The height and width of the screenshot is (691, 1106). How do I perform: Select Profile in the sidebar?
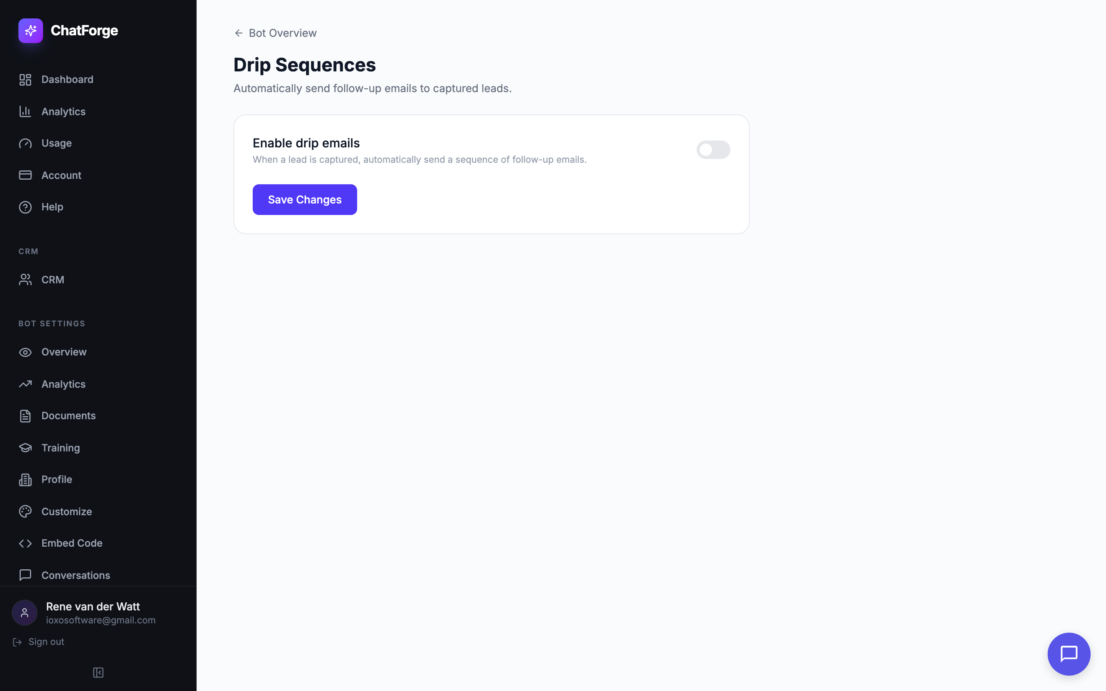[57, 479]
